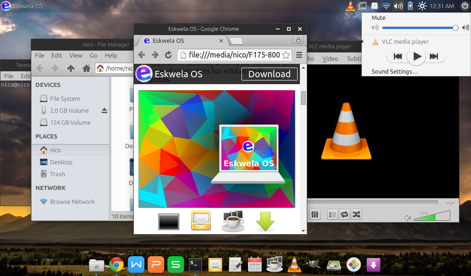This screenshot has width=471, height=276.
Task: Open VLC extended settings equalizer button
Action: [x=315, y=214]
